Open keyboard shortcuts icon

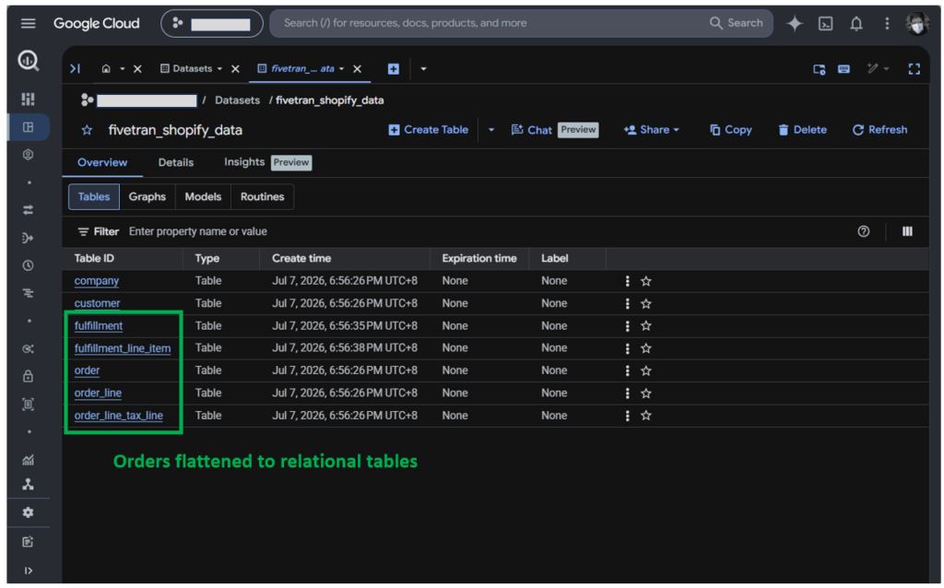tap(844, 68)
